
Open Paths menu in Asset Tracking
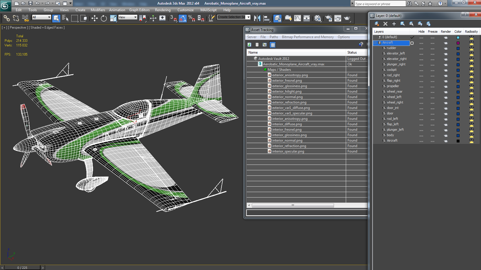[x=274, y=37]
